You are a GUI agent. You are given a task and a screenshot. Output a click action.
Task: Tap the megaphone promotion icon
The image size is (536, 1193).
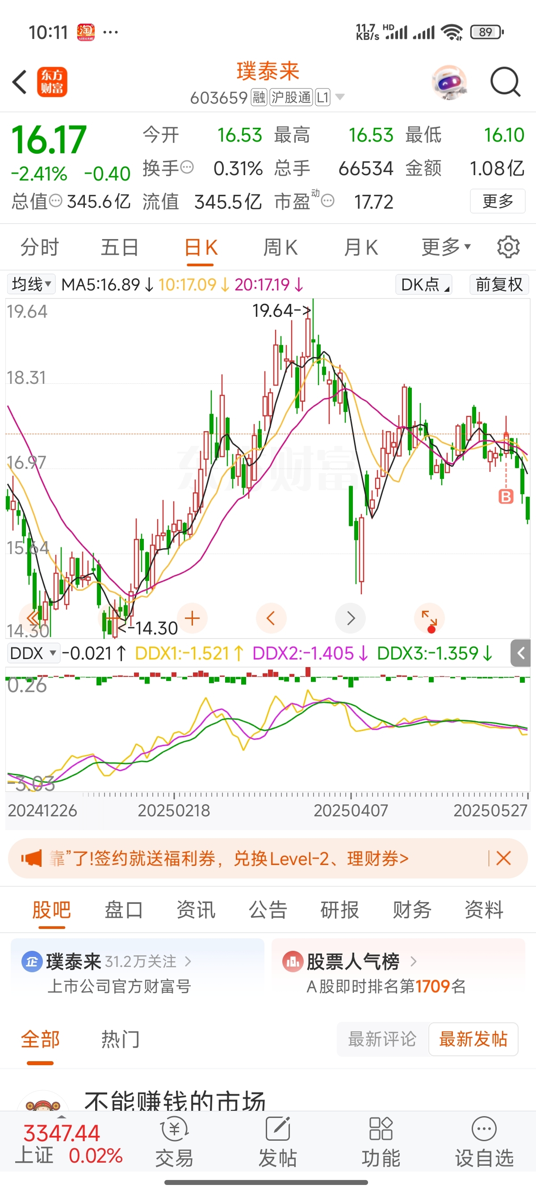point(31,859)
